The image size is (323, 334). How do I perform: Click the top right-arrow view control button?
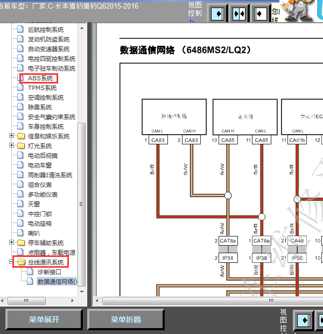click(x=217, y=14)
